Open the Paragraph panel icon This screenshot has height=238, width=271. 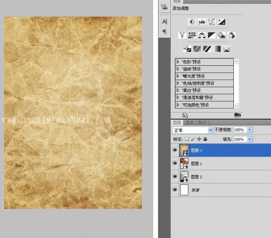[x=165, y=32]
